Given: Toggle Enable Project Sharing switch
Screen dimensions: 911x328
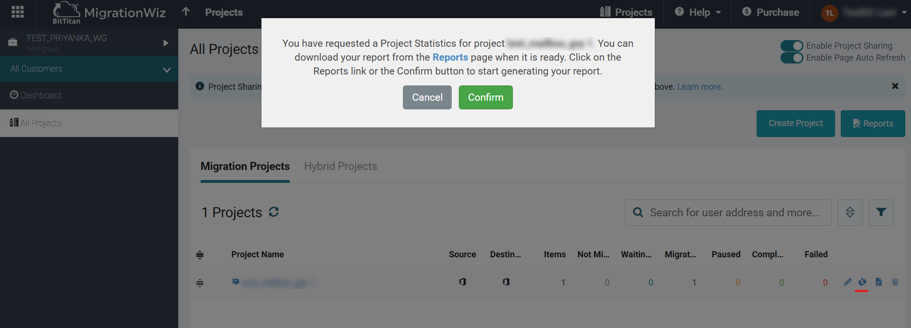Looking at the screenshot, I should pyautogui.click(x=792, y=46).
